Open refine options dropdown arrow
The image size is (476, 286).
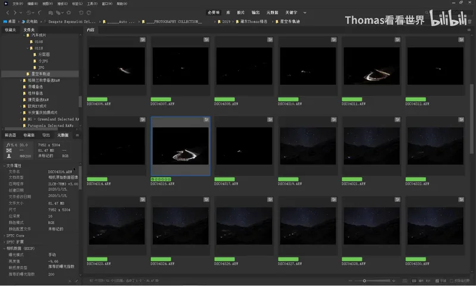pyautogui.click(x=62, y=13)
